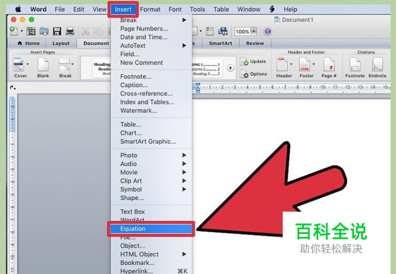Click the script menu icon
The height and width of the screenshot is (274, 396).
(272, 9)
